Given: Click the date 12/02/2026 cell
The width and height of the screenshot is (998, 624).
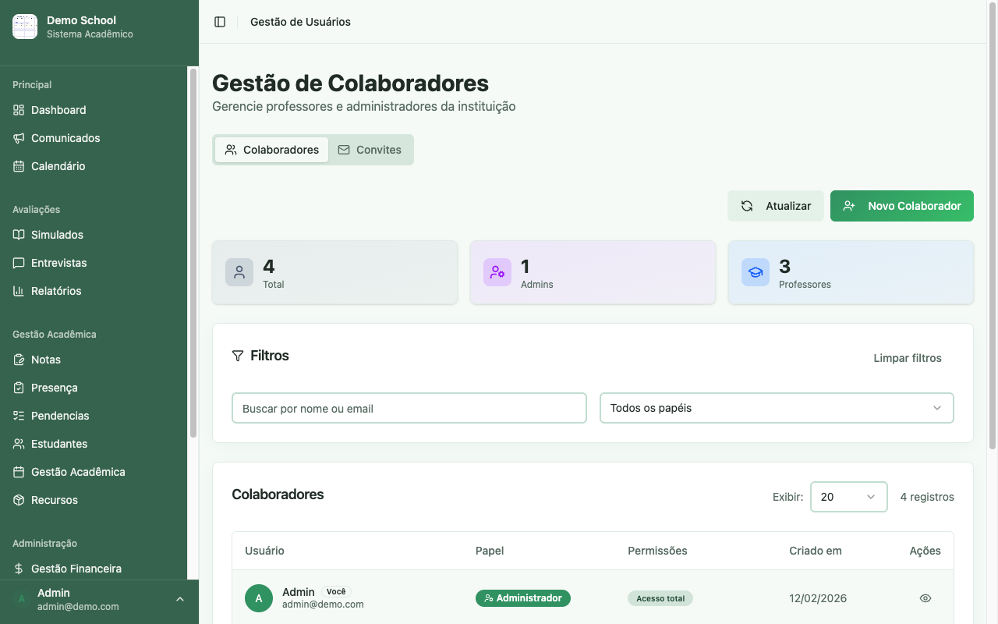Looking at the screenshot, I should 818,598.
